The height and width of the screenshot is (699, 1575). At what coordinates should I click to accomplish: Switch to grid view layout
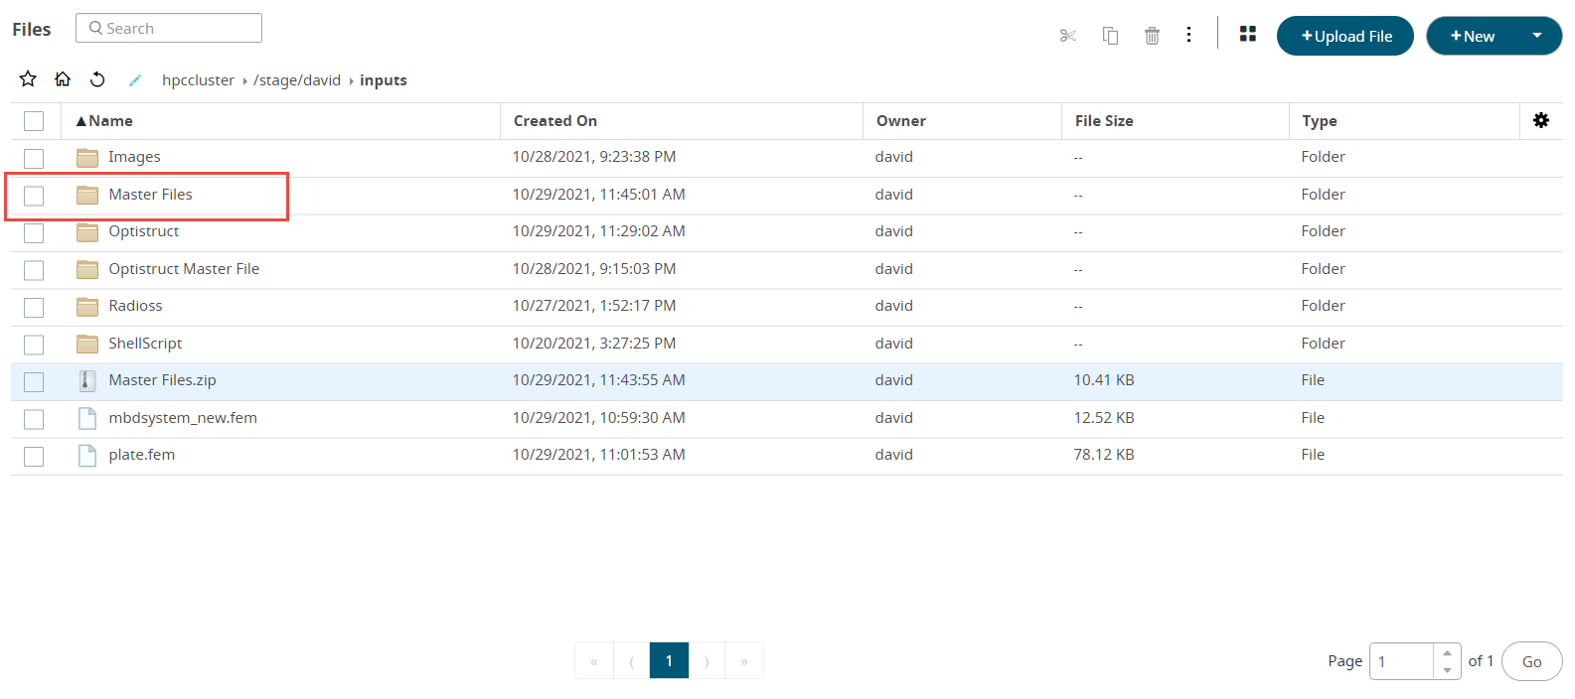point(1248,35)
